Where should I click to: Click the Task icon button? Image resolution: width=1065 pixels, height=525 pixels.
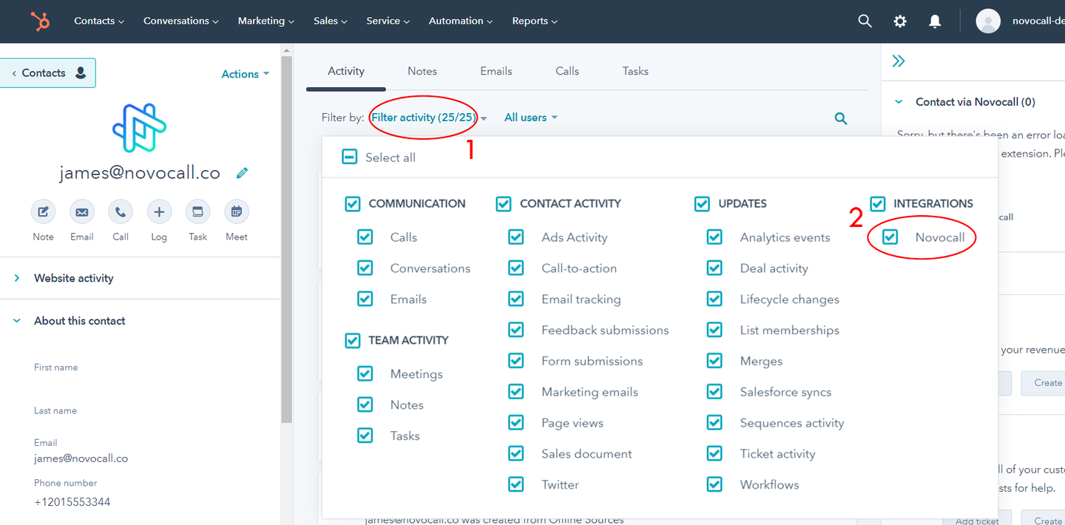[197, 212]
